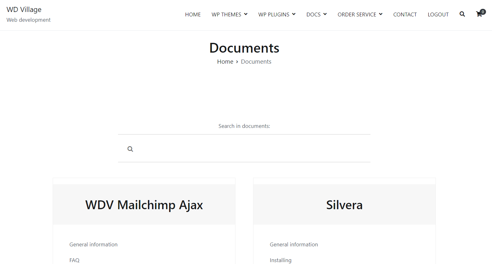Expand the WP Themes dropdown menu

(x=229, y=14)
